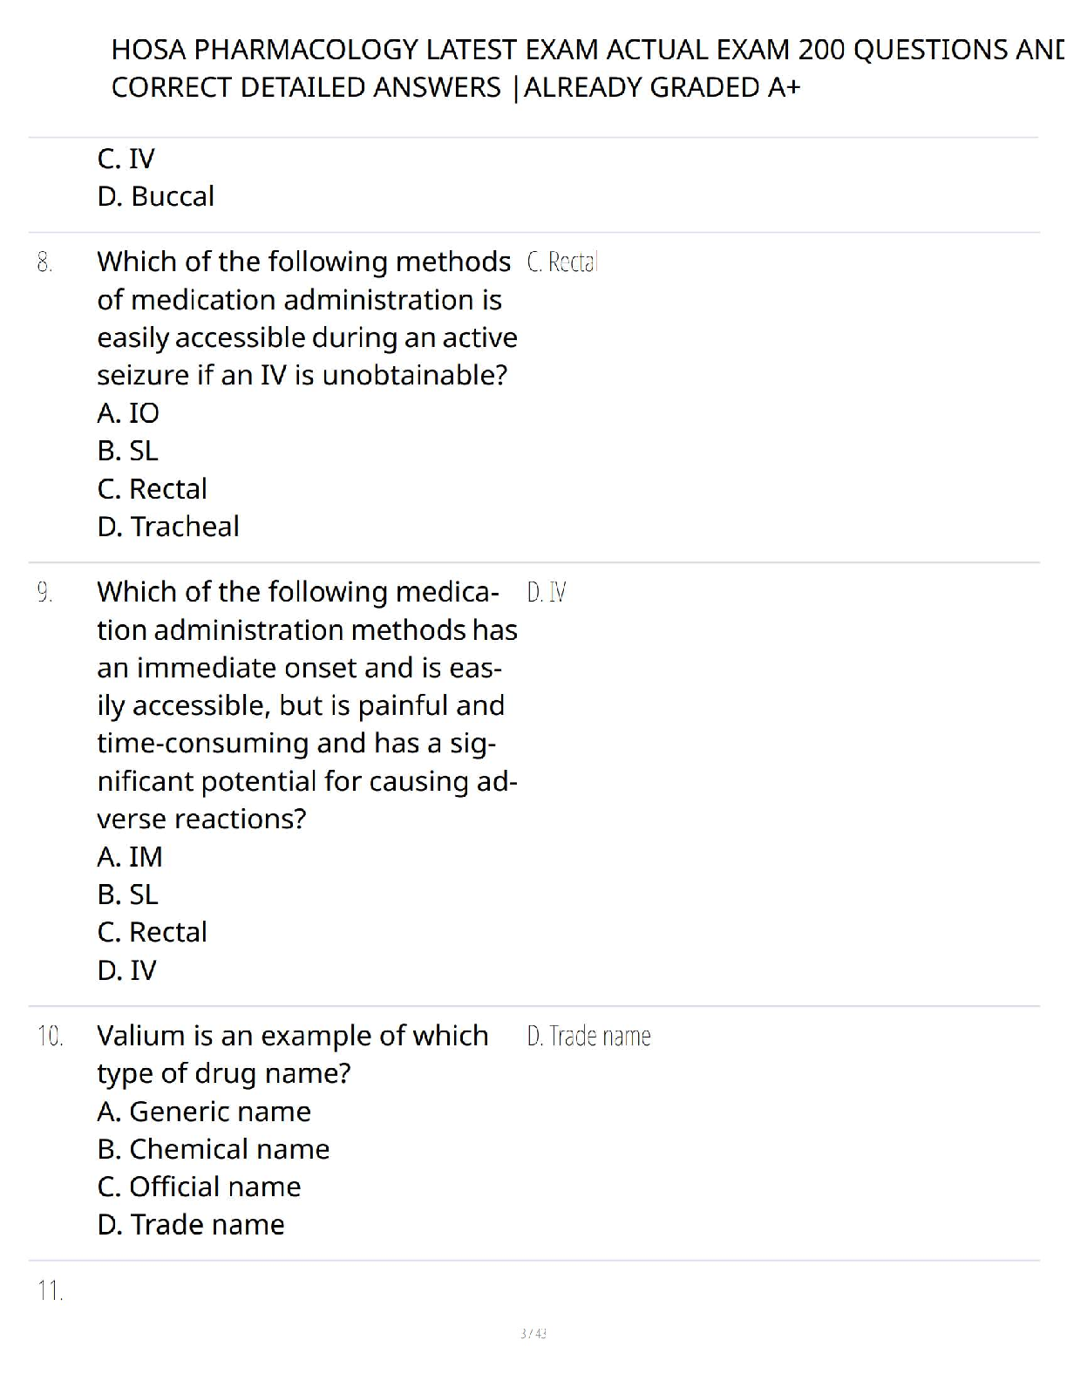Select "B. SL" under question 8
The width and height of the screenshot is (1067, 1381).
pyautogui.click(x=127, y=451)
